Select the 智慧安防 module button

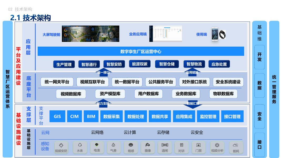114,64
